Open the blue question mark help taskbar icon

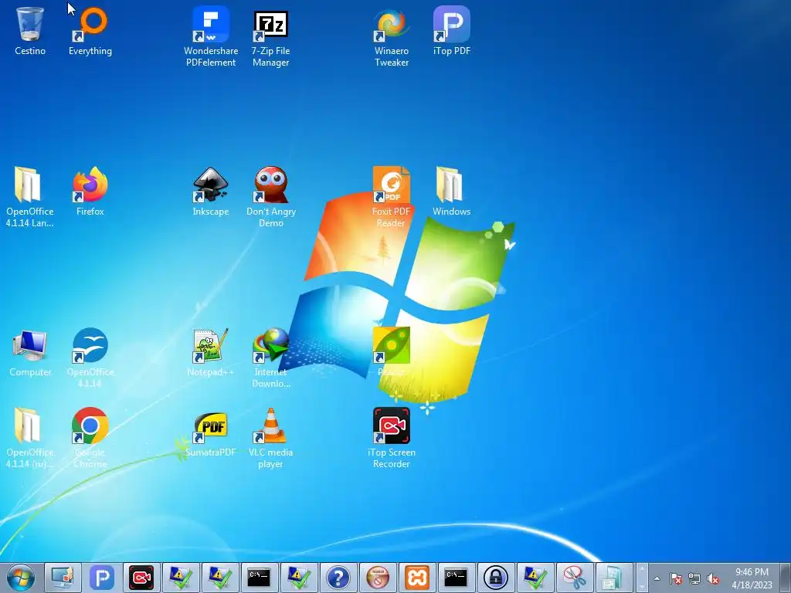pyautogui.click(x=338, y=578)
